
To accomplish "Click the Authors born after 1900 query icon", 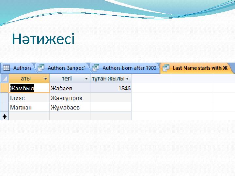I will [96, 68].
